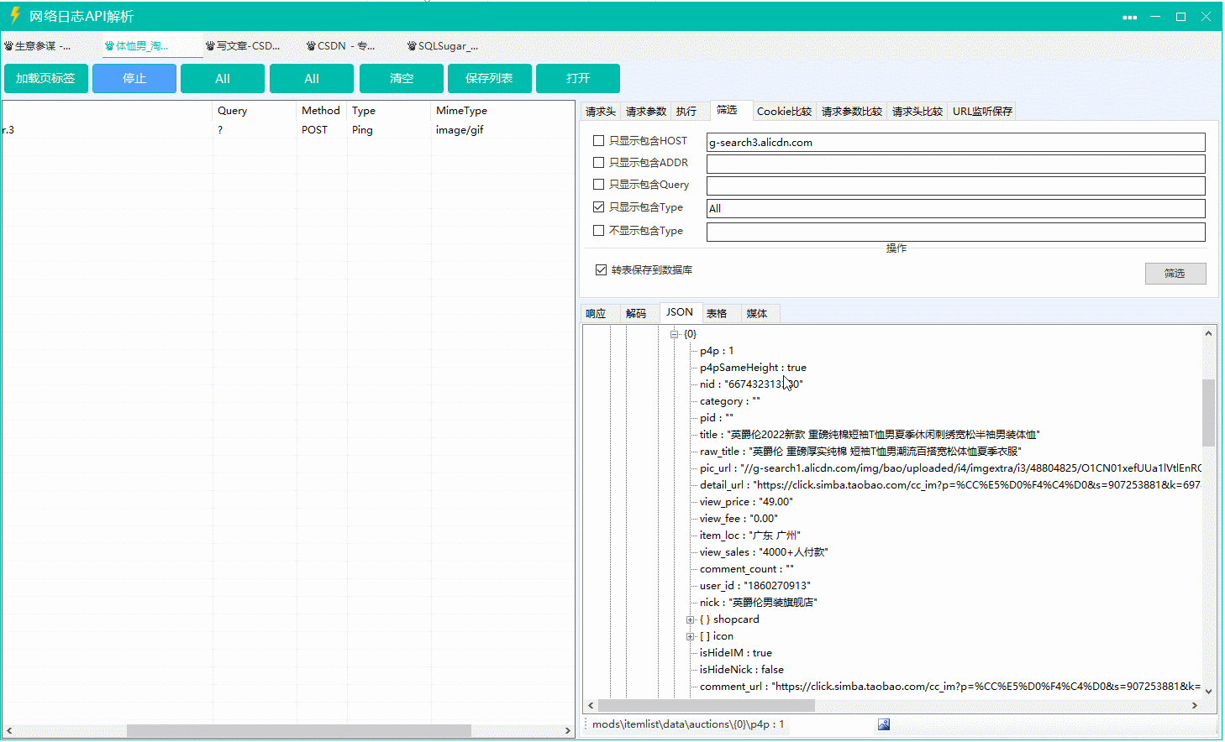Click the image icon in status bar

[884, 724]
